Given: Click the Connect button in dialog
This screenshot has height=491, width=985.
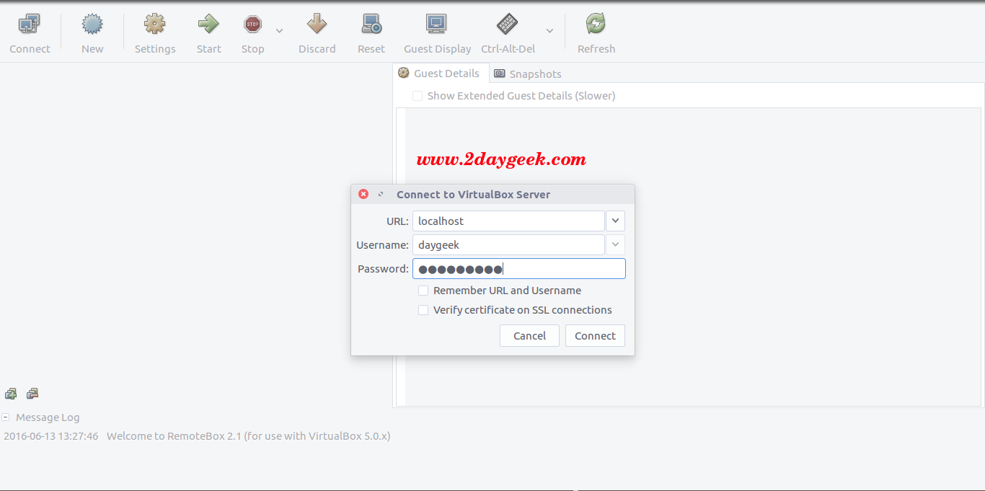Looking at the screenshot, I should pos(595,336).
